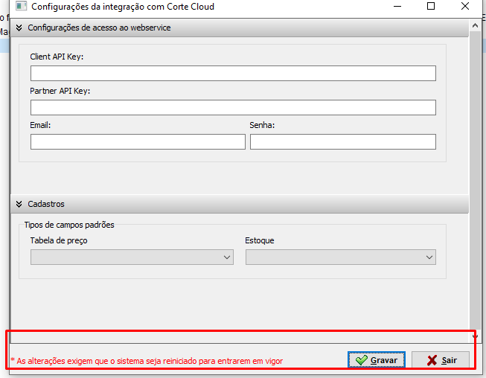Click the 'Partner API Key:' label
The height and width of the screenshot is (378, 486).
coord(60,91)
